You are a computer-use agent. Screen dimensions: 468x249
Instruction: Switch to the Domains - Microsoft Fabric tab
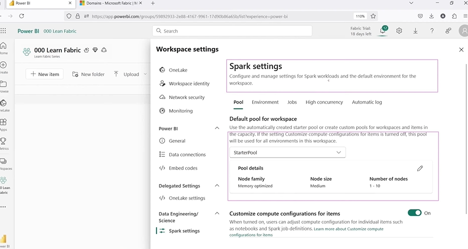coord(110,3)
